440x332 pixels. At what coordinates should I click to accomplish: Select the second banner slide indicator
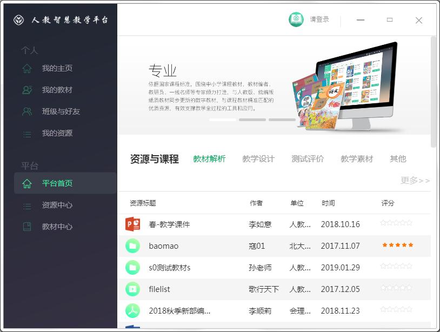point(252,120)
